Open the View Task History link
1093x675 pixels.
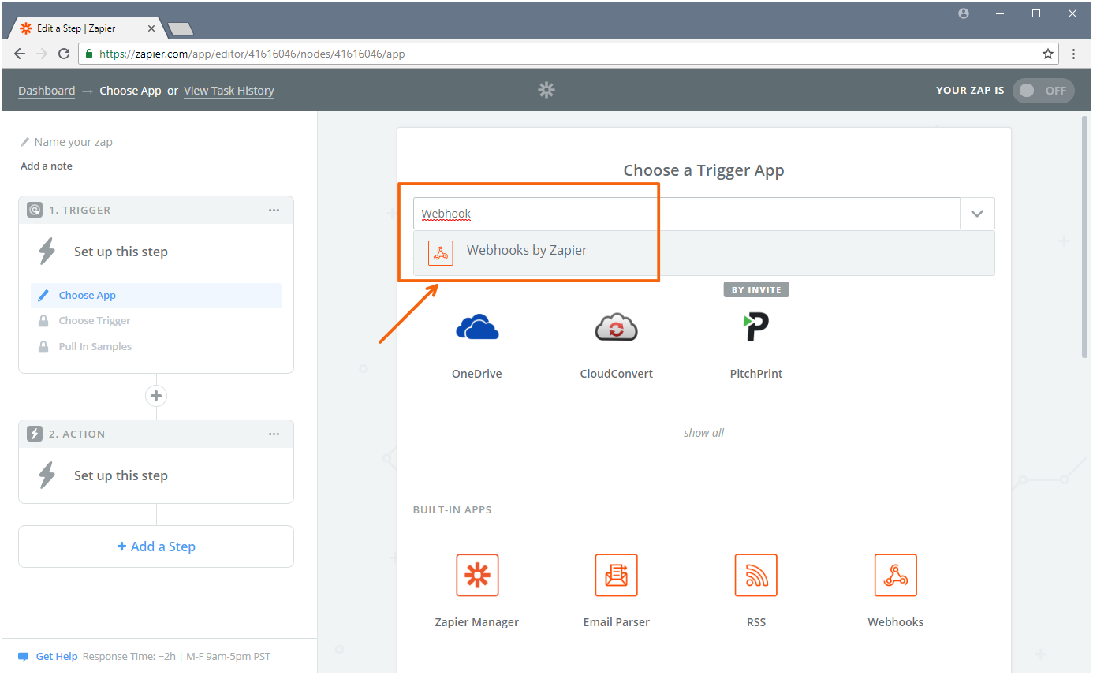tap(229, 91)
